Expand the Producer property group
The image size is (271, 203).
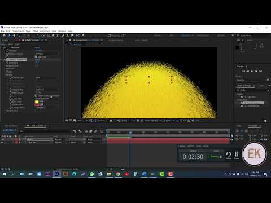[x=5, y=69]
